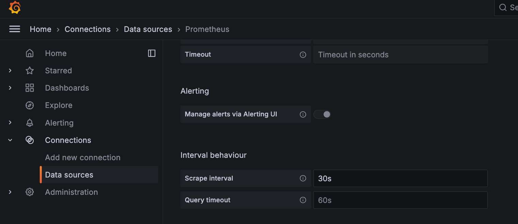518x224 pixels.
Task: Expand the Alerting section chevron
Action: [x=10, y=123]
